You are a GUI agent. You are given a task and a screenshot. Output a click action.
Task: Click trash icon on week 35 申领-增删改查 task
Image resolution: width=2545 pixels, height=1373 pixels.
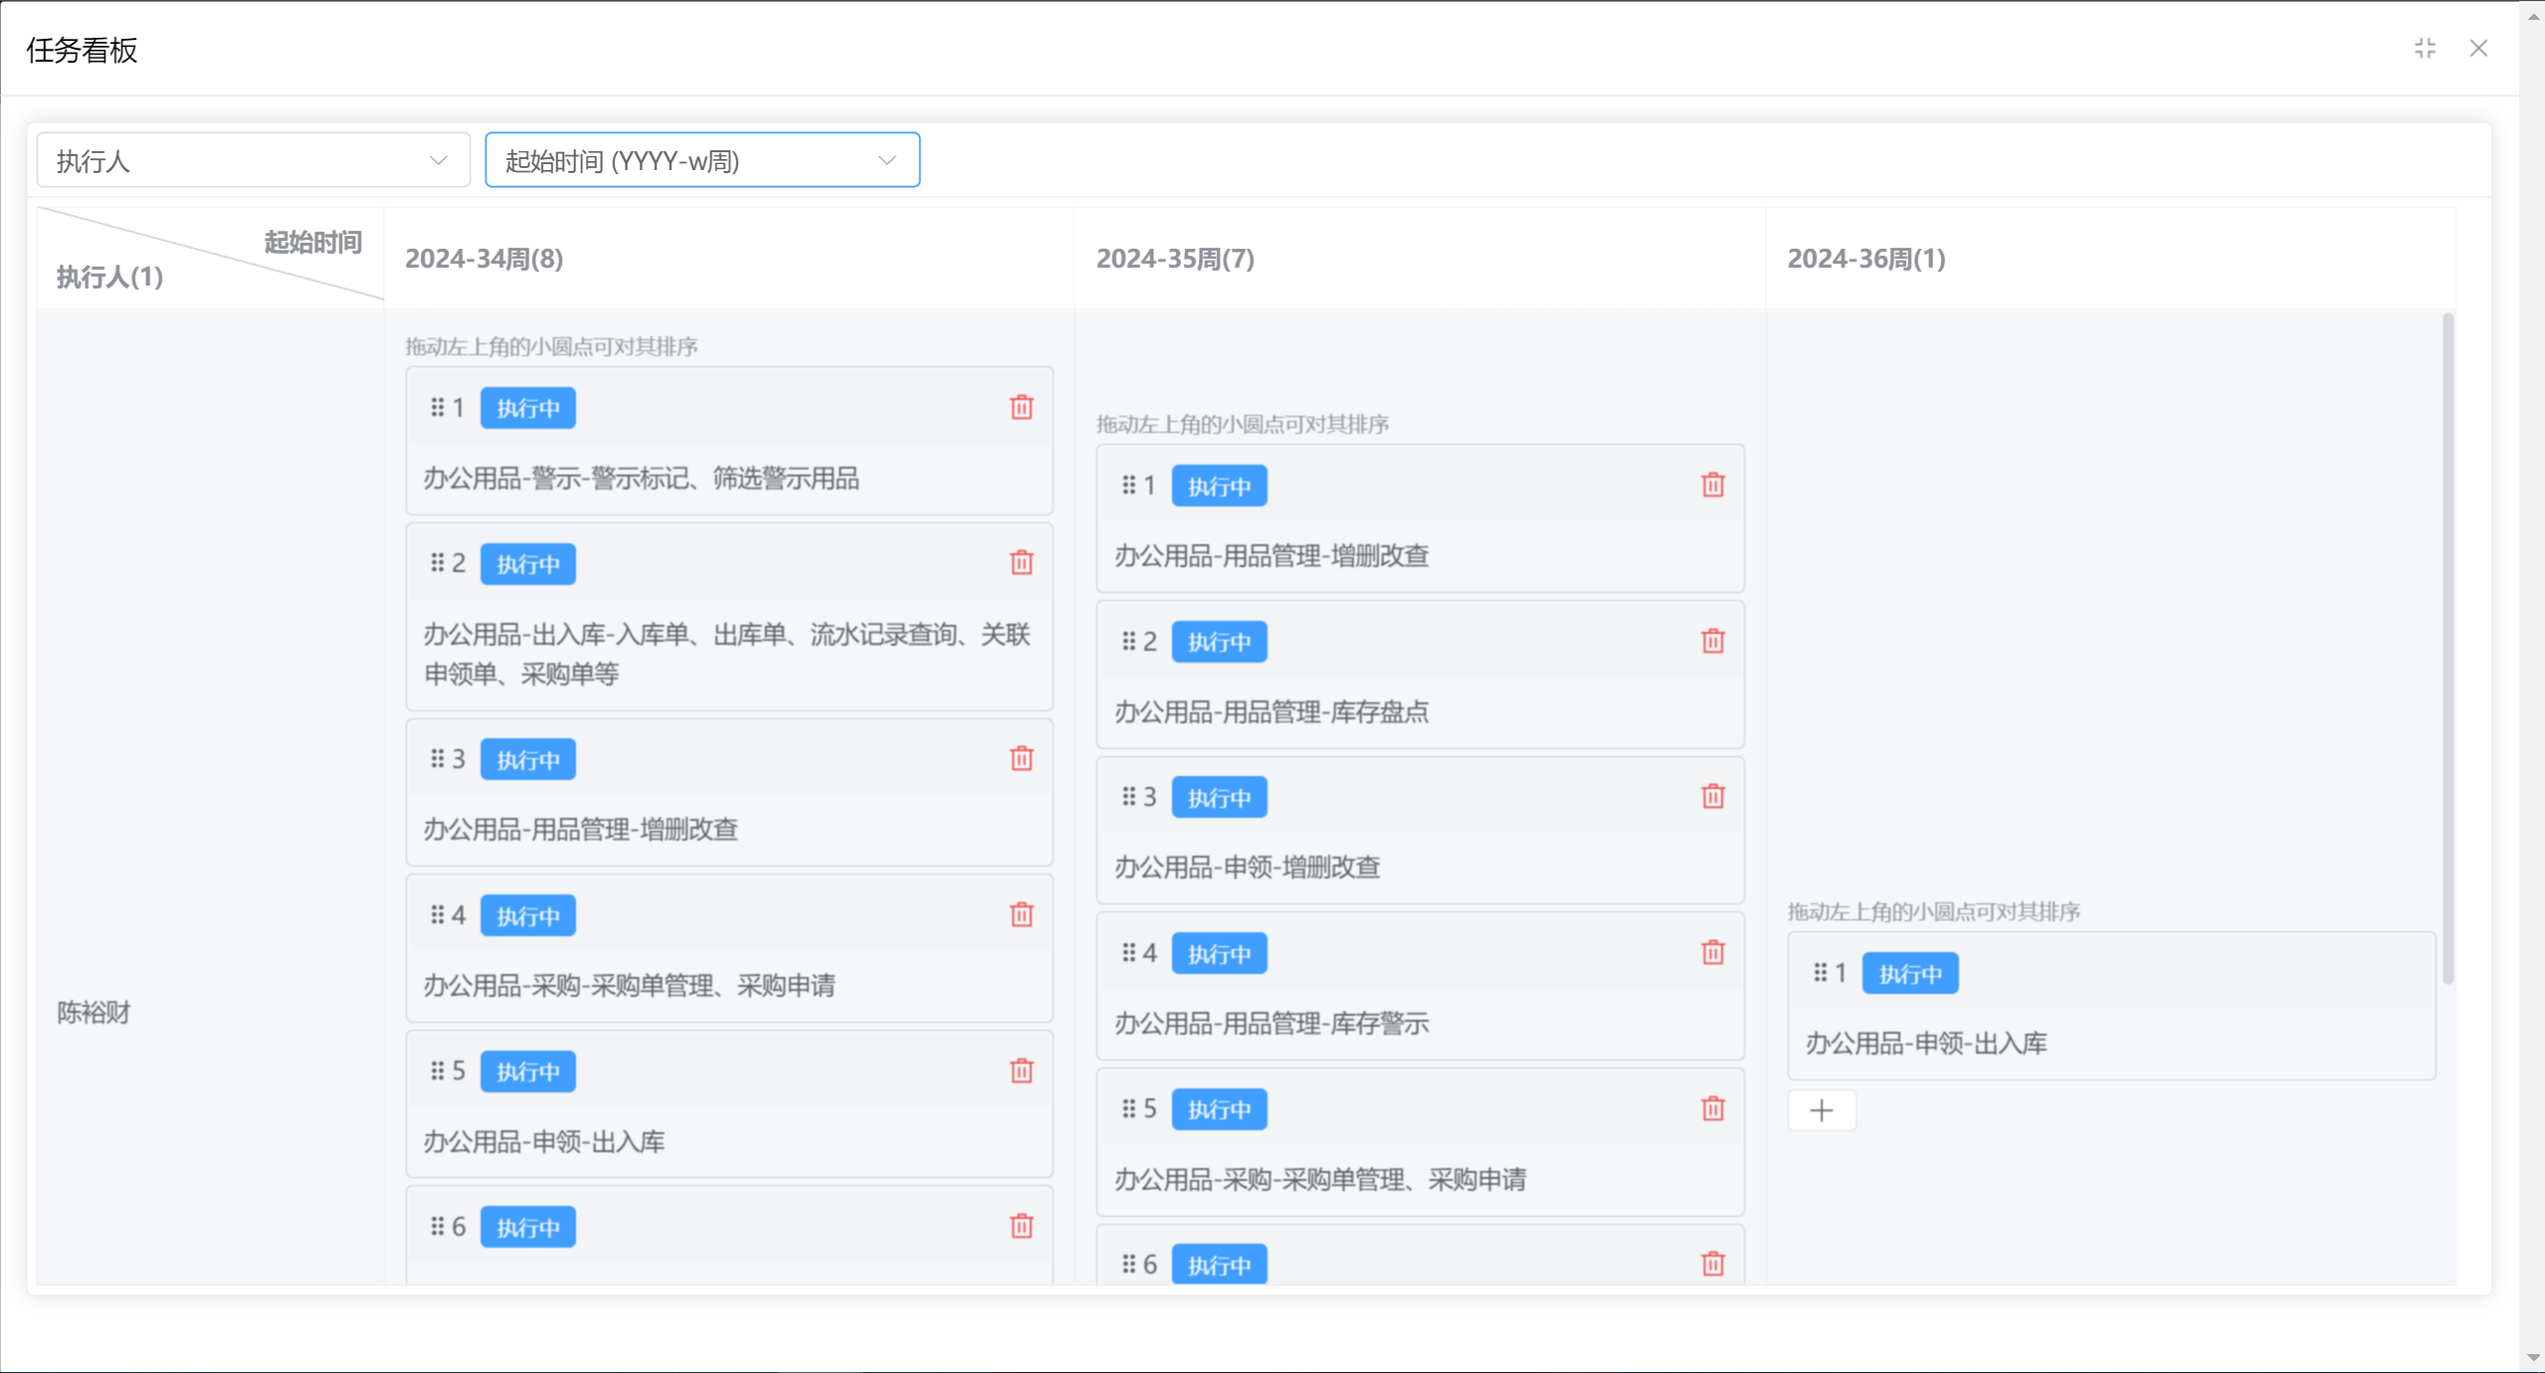coord(1712,797)
